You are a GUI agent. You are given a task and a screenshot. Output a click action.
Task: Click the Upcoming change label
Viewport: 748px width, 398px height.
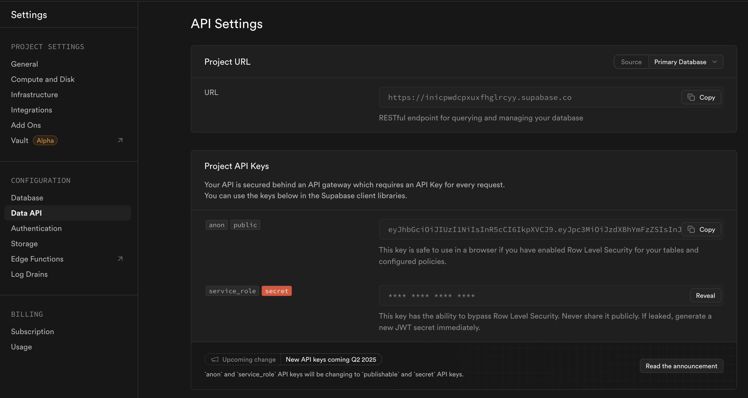pos(249,360)
